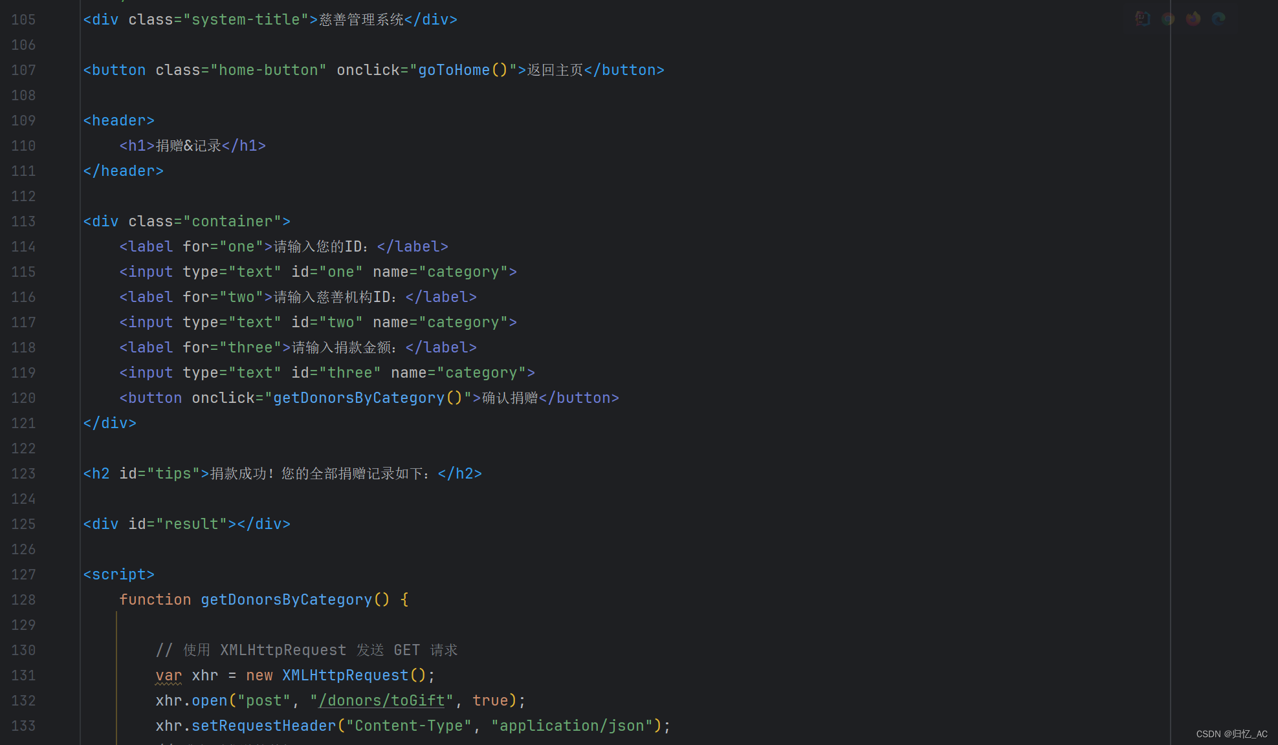1278x745 pixels.
Task: Click the function getDonorsByCategory declaration name
Action: pos(287,599)
